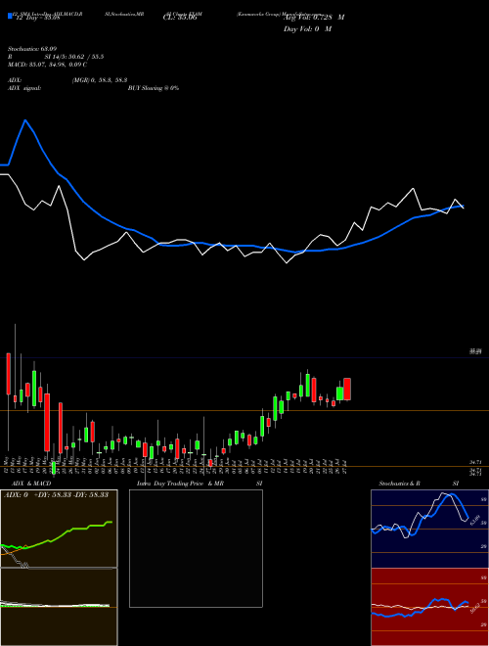Click the red-background RSI chart panel
The width and height of the screenshot is (489, 646).
coord(429,607)
